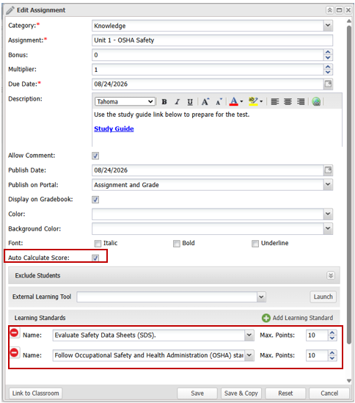Image resolution: width=355 pixels, height=403 pixels.
Task: Apply bold in the description toolbar
Action: tap(164, 102)
